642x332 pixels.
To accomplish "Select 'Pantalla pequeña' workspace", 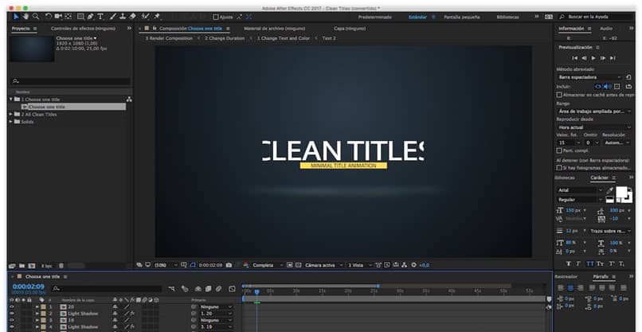I will [462, 18].
